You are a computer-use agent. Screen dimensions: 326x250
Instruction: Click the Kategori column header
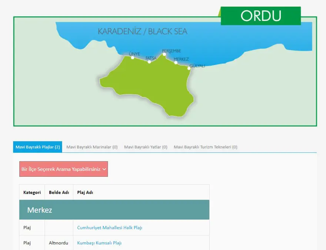point(32,192)
